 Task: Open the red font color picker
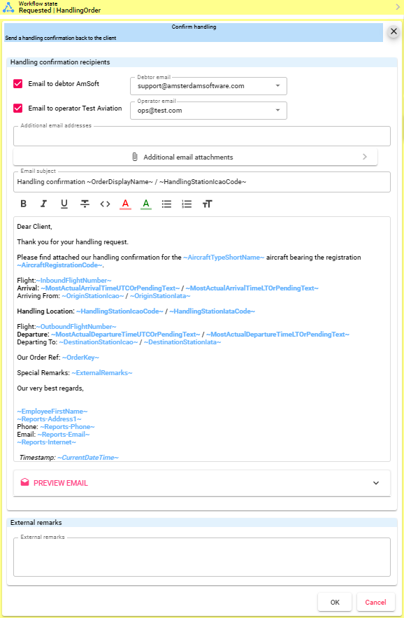(x=126, y=204)
